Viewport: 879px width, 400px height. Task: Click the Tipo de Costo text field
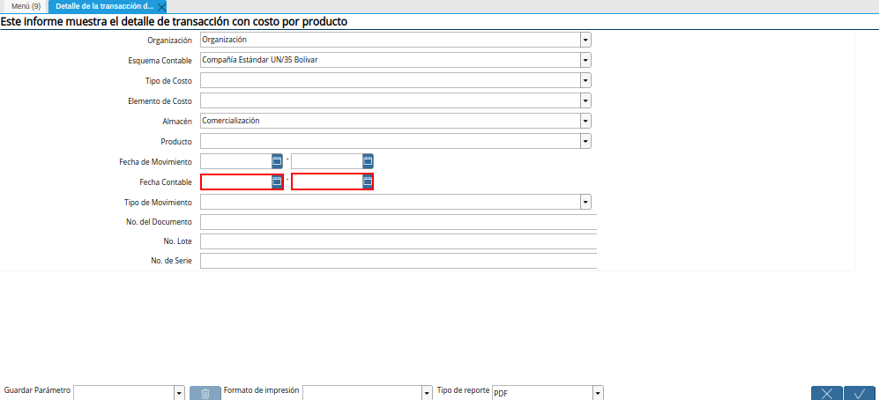coord(391,81)
